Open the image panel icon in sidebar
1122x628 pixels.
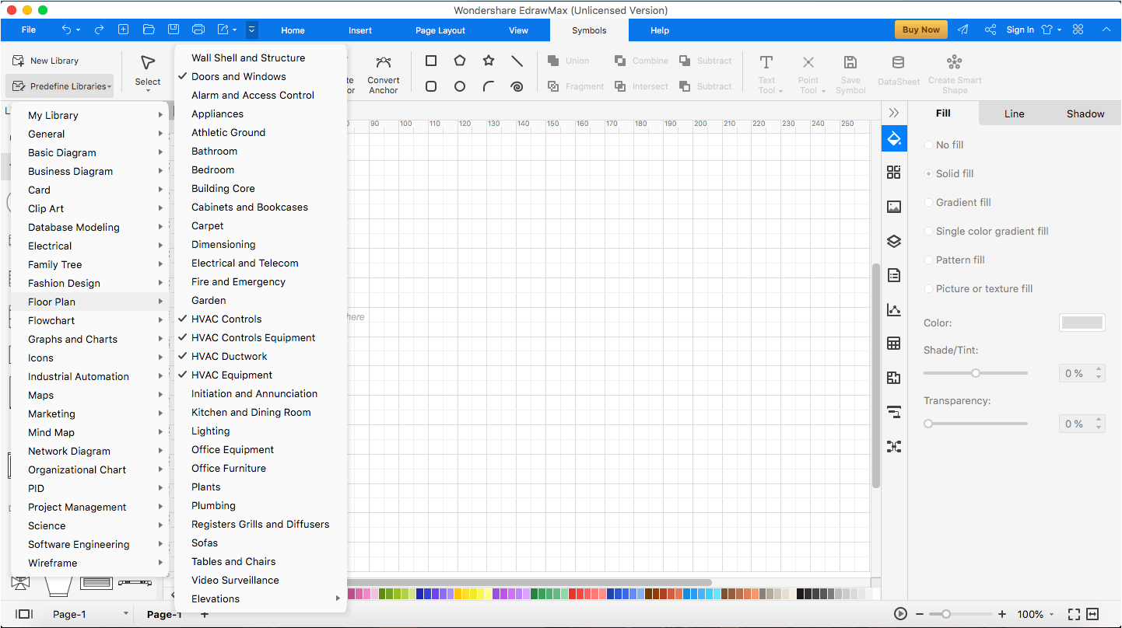point(894,207)
